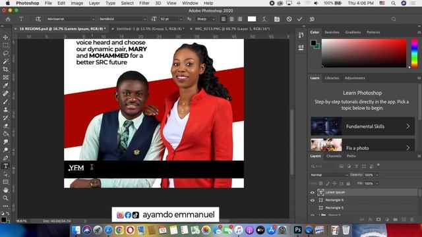Screen dimensions: 422x237
Task: Add layer style fx button
Action: tap(370, 219)
